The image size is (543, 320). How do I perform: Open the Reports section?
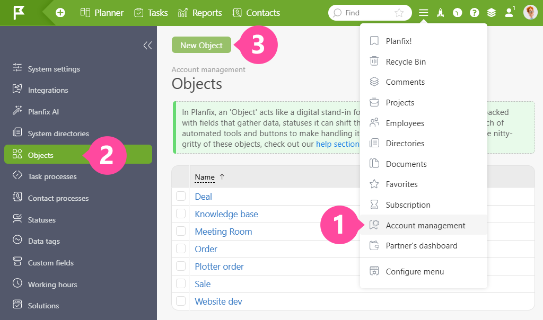200,13
